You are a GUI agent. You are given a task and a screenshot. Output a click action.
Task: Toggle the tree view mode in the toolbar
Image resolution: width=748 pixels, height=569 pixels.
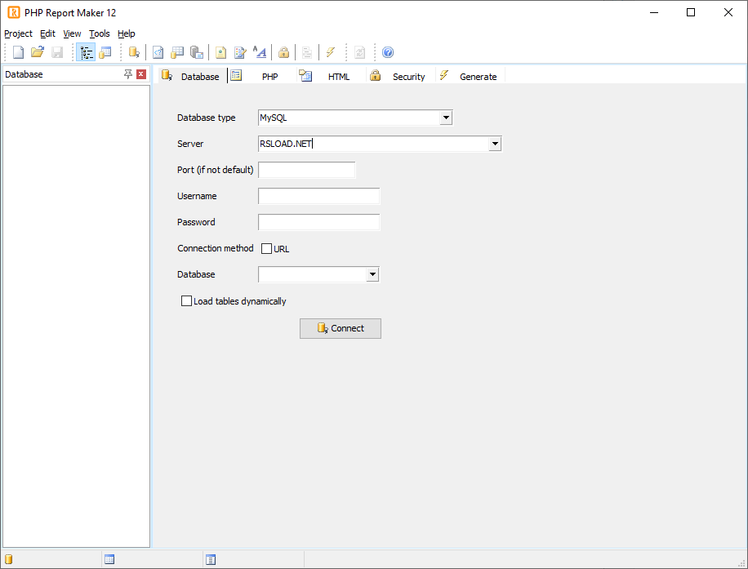[86, 51]
